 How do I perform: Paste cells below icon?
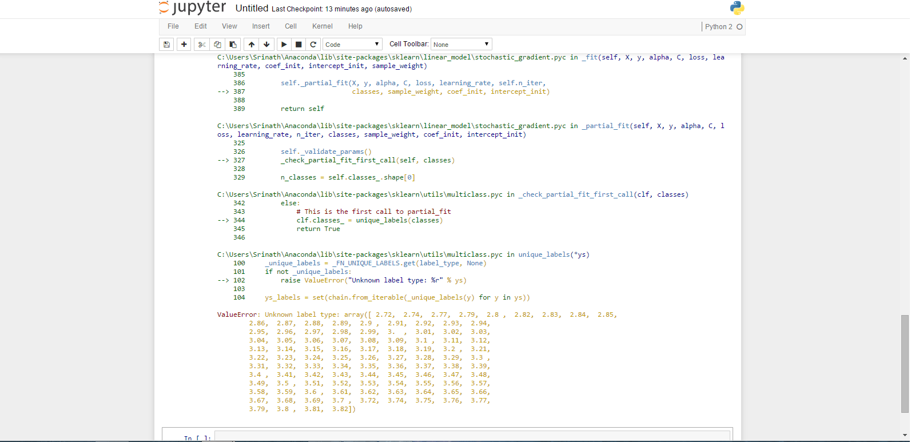click(x=233, y=44)
